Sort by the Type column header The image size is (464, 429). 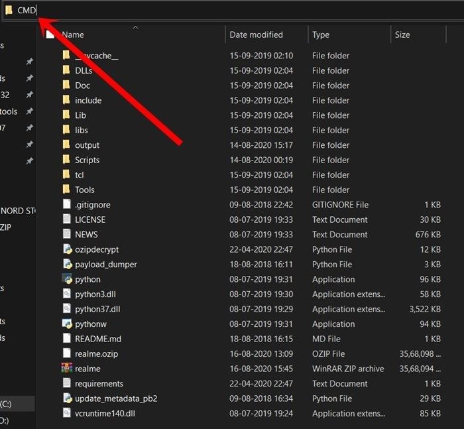click(x=321, y=34)
